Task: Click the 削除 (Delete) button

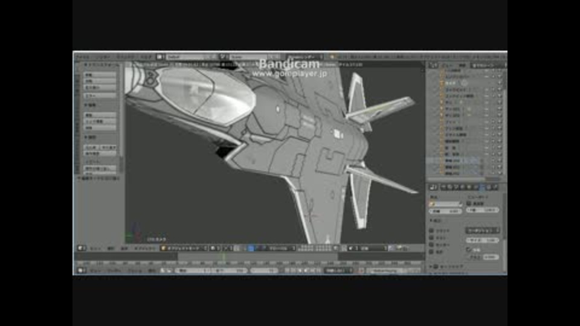Action: (100, 128)
